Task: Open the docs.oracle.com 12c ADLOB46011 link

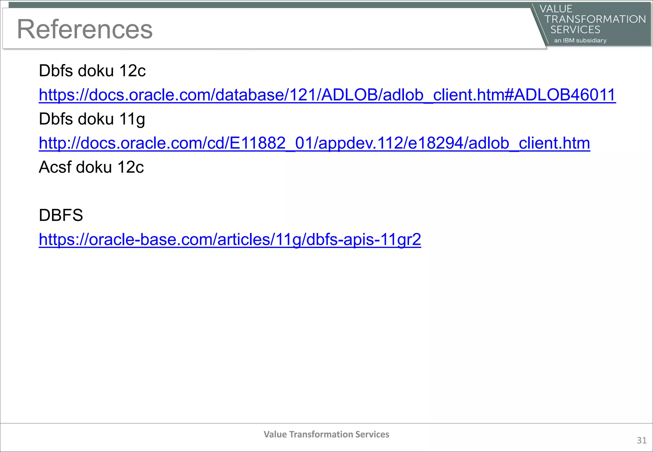Action: (x=327, y=95)
